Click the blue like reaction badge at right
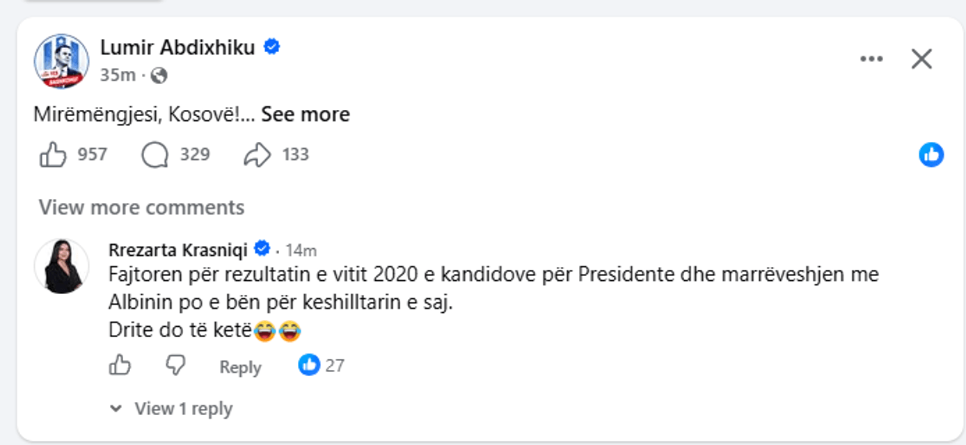 tap(931, 154)
